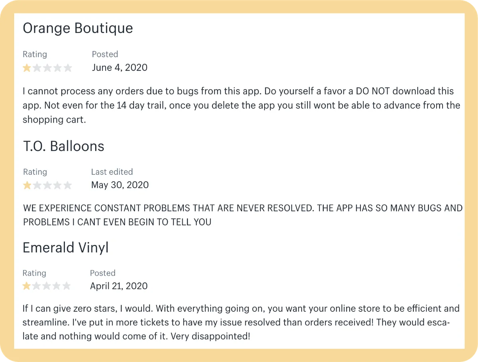Click the Rating label under Orange Boutique
Image resolution: width=478 pixels, height=362 pixels.
pos(35,54)
